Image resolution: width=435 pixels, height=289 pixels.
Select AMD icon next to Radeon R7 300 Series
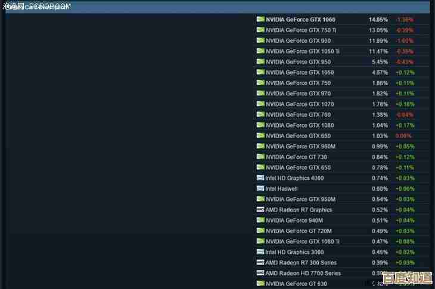click(x=260, y=262)
